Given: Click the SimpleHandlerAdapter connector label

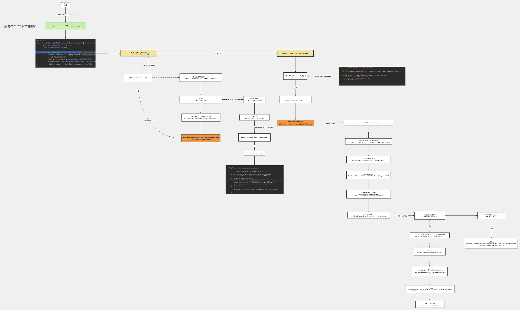Looking at the screenshot, I should coord(323,76).
